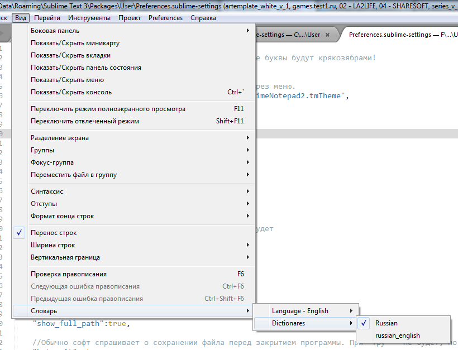Open the Preferences menu in menu bar

(x=165, y=18)
